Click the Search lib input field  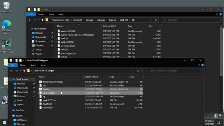coord(191,20)
